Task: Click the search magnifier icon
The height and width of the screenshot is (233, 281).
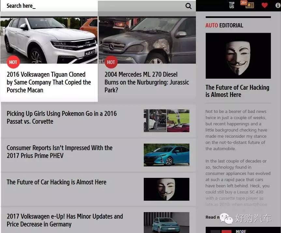Action: click(x=188, y=6)
